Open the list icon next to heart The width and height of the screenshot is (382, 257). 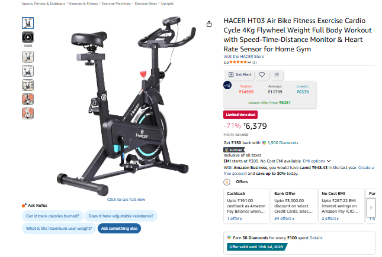click(277, 74)
